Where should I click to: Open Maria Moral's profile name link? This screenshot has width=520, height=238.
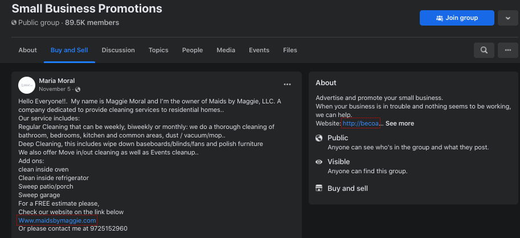57,81
